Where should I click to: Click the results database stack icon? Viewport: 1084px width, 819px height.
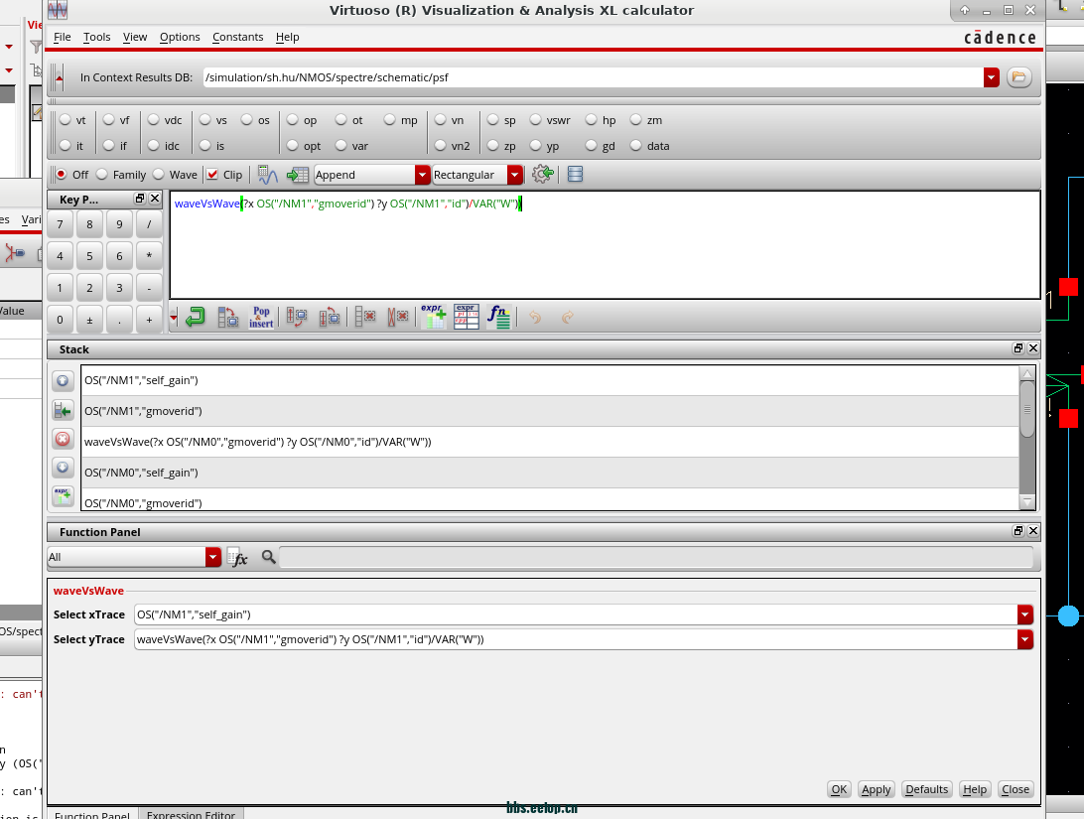[575, 174]
